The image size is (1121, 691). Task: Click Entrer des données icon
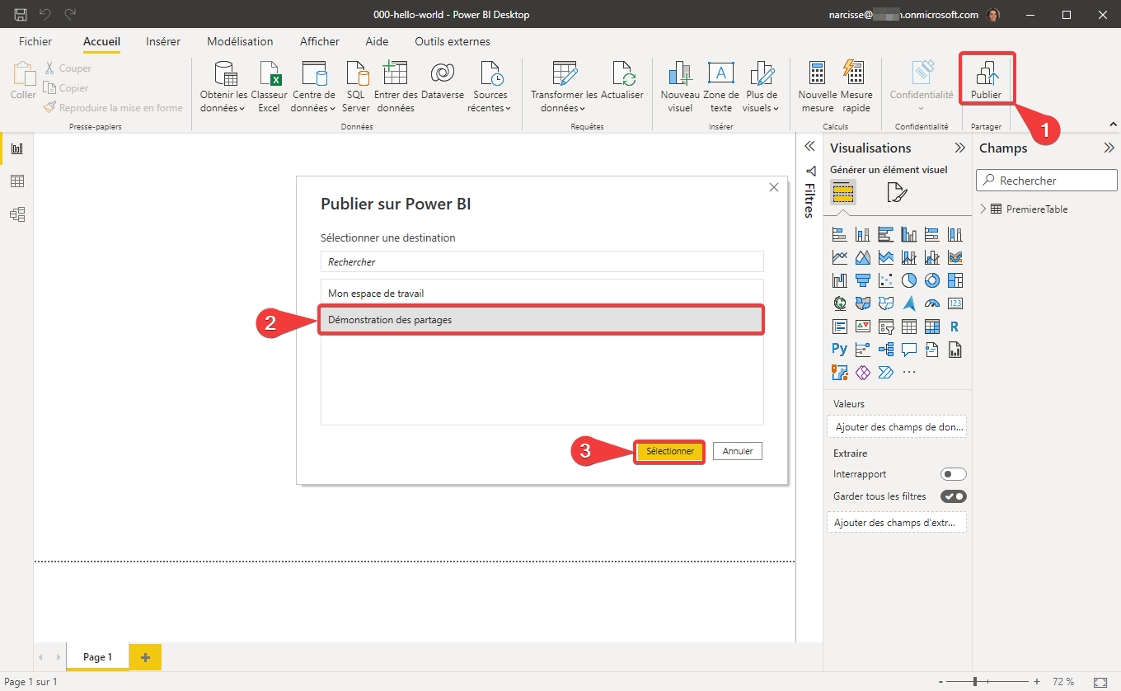396,73
